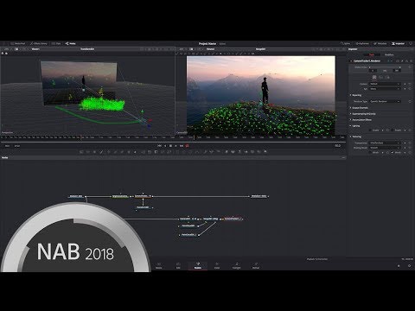
Task: Switch to the Fairlight page tab
Action: [x=236, y=265]
